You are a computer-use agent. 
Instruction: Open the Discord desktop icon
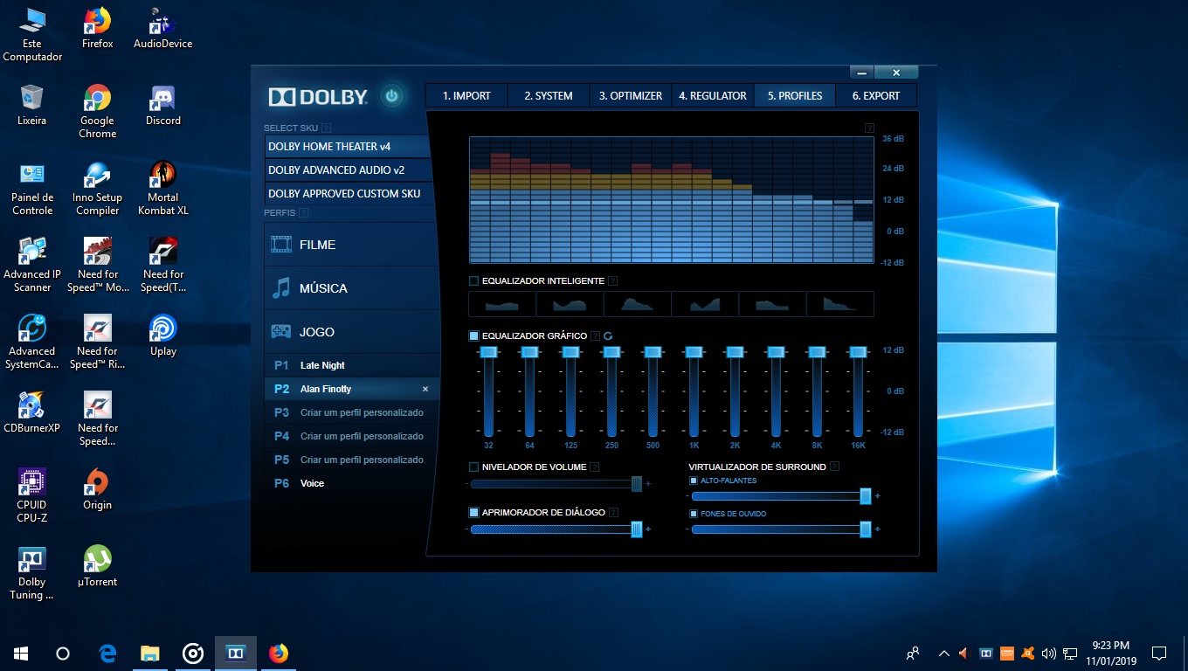pyautogui.click(x=163, y=105)
